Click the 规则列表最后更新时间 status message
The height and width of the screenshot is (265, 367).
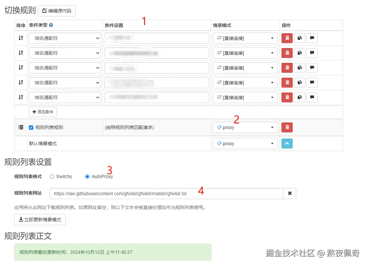click(113, 252)
